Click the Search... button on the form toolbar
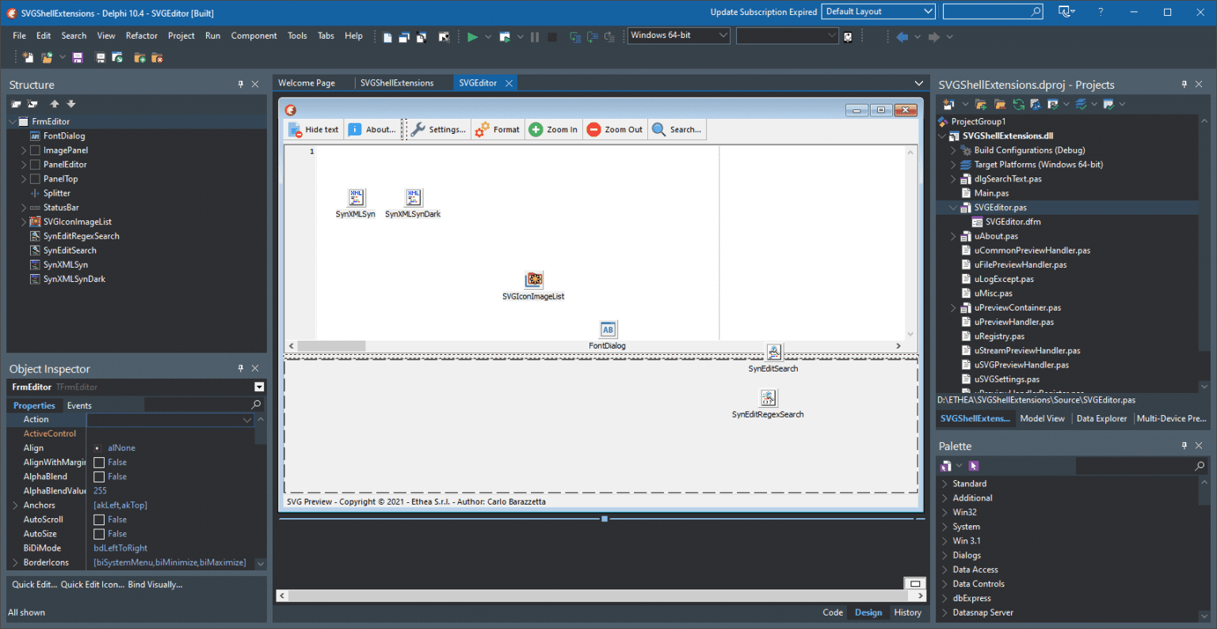1217x629 pixels. pyautogui.click(x=677, y=130)
